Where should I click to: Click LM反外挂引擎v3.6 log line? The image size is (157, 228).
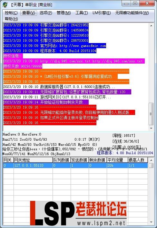click(x=60, y=76)
